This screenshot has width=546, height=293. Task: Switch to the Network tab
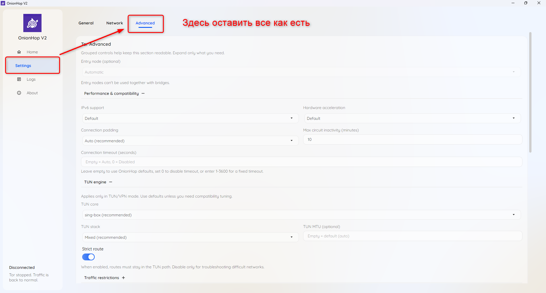coord(115,23)
